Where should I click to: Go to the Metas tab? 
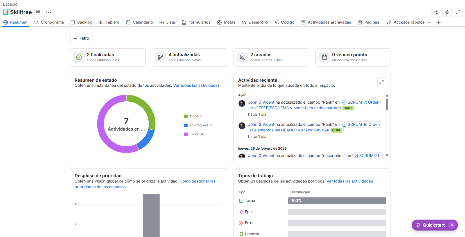click(x=226, y=22)
